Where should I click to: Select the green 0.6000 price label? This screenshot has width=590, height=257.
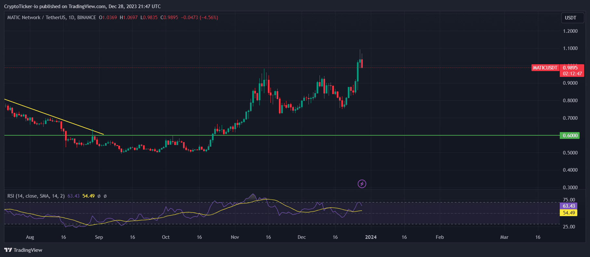(570, 136)
